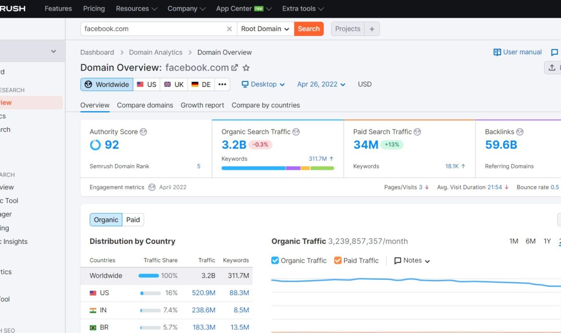
Task: Click the Engagement metrics globe icon
Action: (x=152, y=187)
